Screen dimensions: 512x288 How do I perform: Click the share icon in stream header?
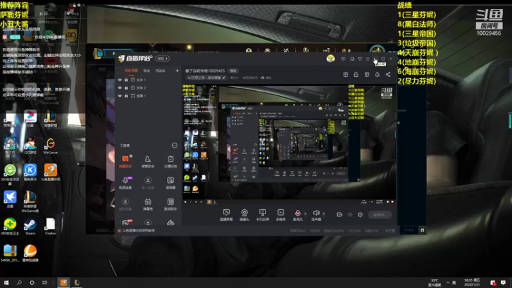click(388, 74)
